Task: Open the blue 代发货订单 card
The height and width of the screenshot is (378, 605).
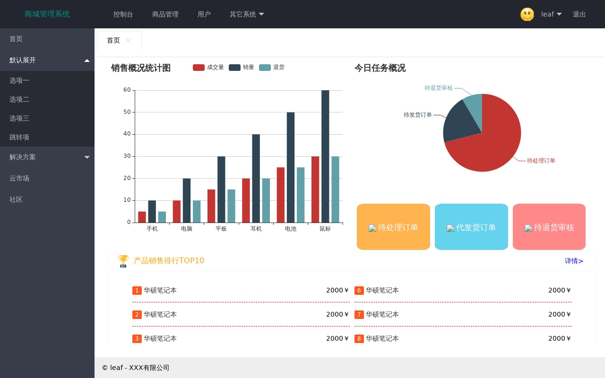Action: (x=471, y=227)
